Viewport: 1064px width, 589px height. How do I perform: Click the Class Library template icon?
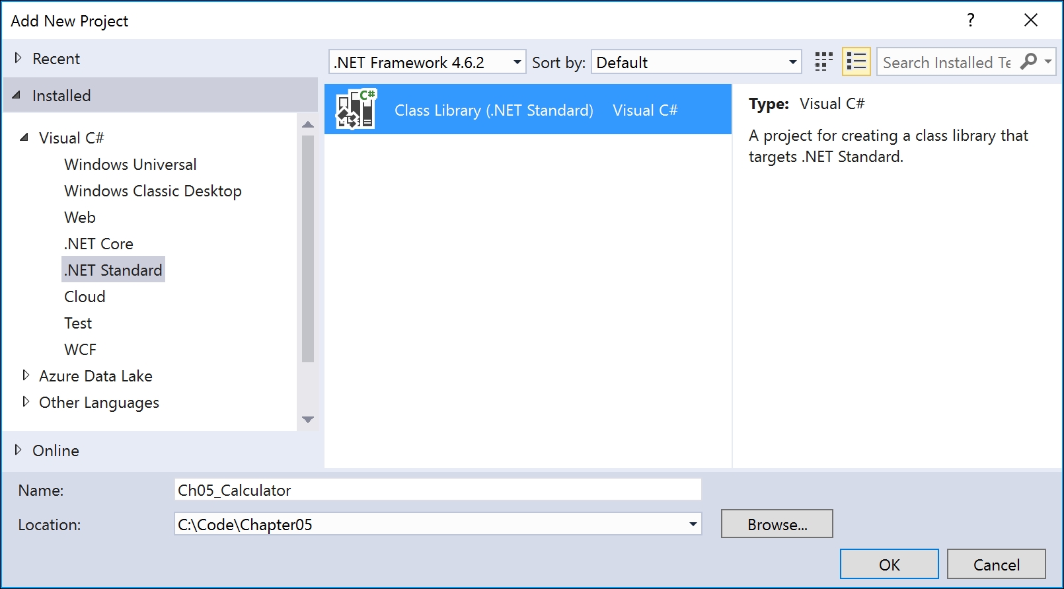[x=356, y=109]
